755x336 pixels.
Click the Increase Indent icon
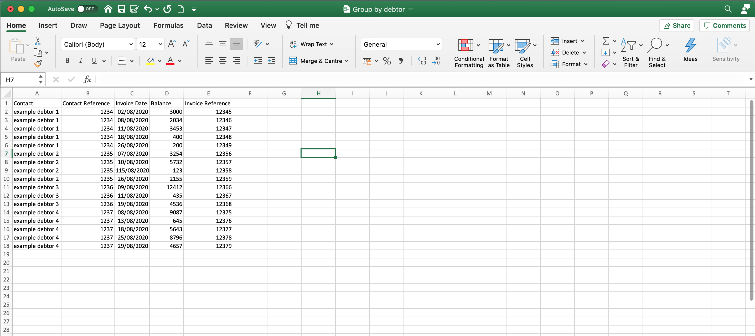point(271,61)
